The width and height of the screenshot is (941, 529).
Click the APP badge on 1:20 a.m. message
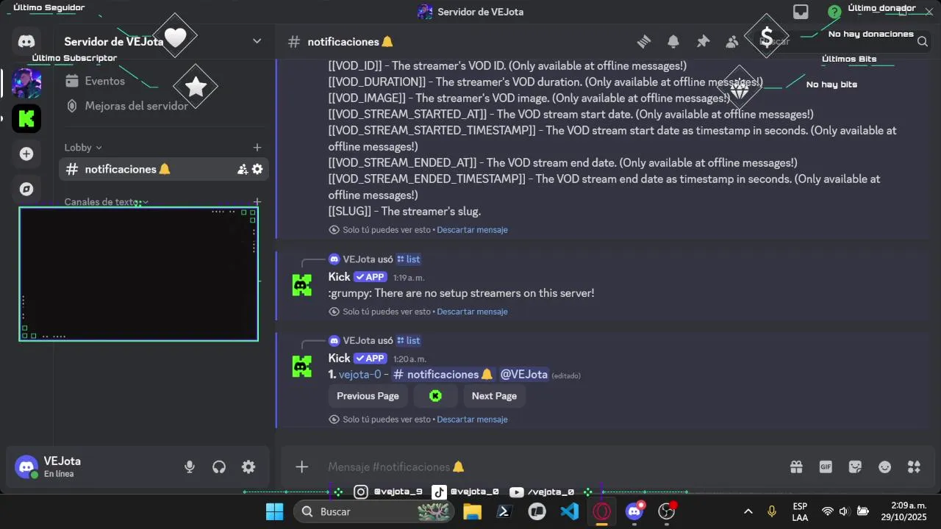[x=370, y=359]
